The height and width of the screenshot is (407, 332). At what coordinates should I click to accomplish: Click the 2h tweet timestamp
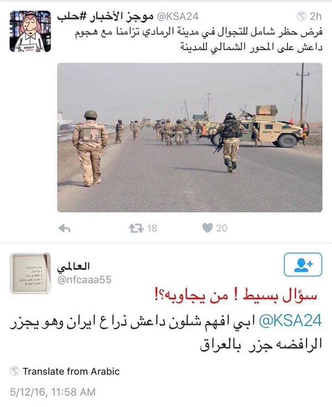(x=315, y=17)
